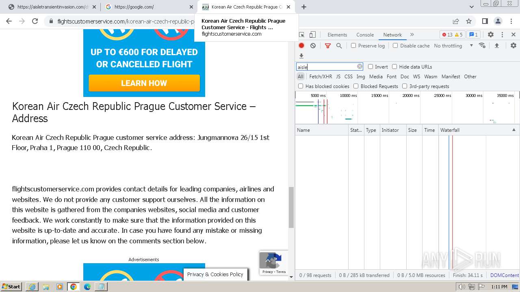Image resolution: width=520 pixels, height=292 pixels.
Task: Check the Invert filter checkbox
Action: click(x=370, y=67)
